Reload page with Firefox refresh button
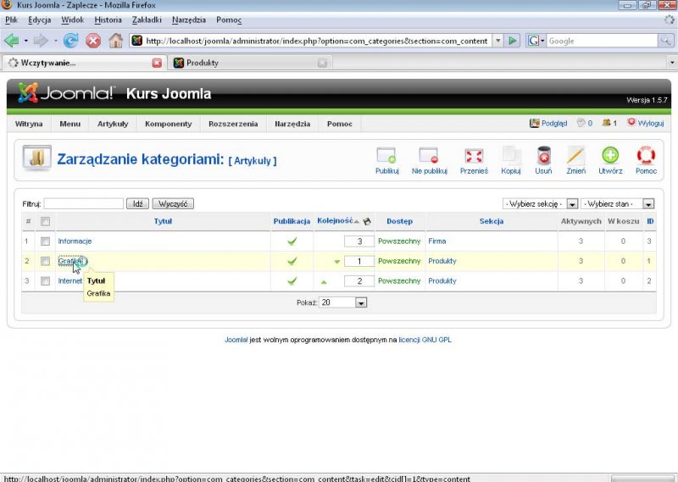The image size is (678, 482). [71, 40]
